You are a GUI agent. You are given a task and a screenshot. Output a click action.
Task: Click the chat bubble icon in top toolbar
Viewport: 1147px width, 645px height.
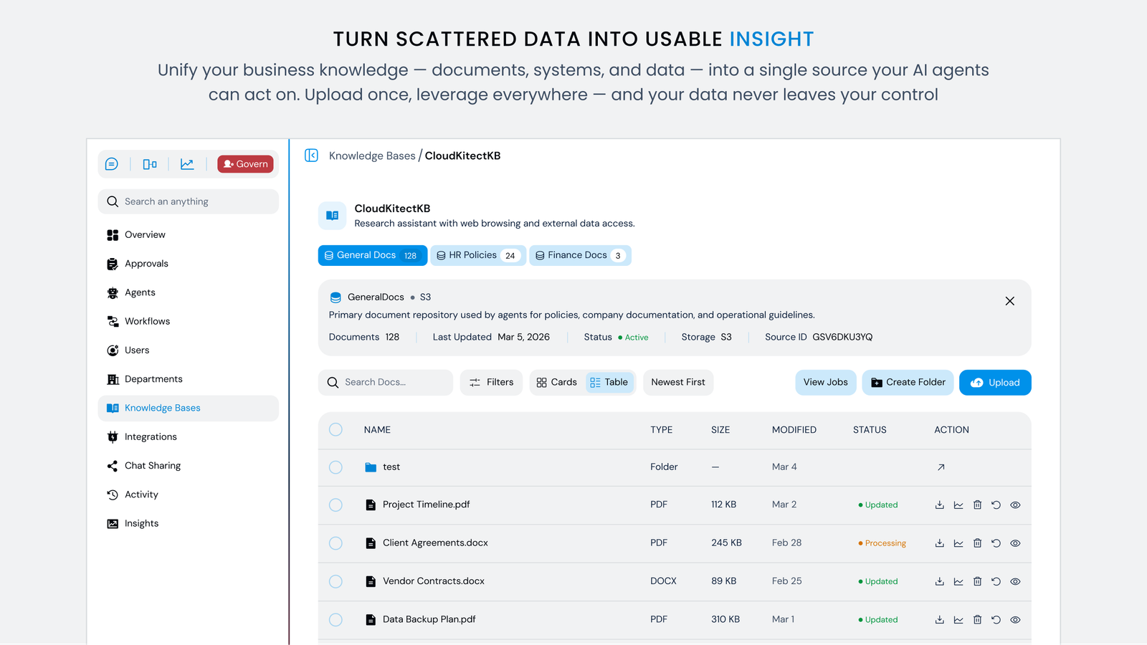(112, 164)
